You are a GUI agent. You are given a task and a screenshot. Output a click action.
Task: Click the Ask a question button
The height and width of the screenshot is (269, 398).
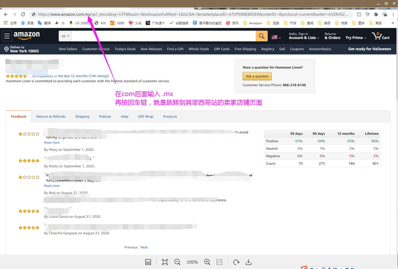click(257, 76)
